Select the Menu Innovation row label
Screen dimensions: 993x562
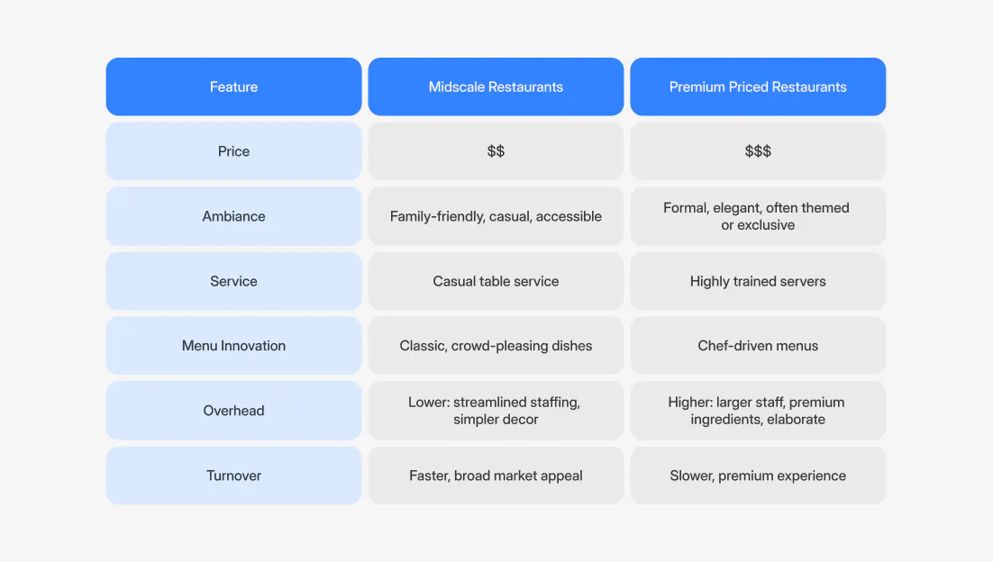tap(233, 346)
